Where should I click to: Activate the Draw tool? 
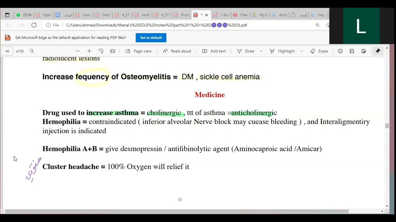(246, 51)
